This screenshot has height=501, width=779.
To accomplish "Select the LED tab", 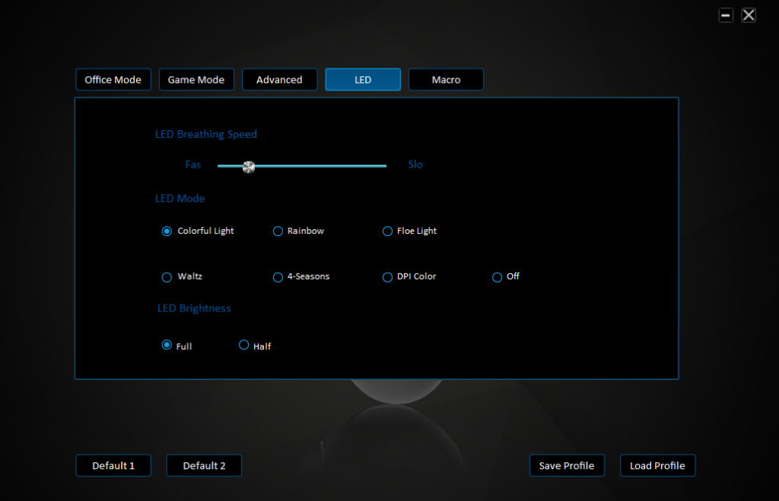I will (363, 80).
